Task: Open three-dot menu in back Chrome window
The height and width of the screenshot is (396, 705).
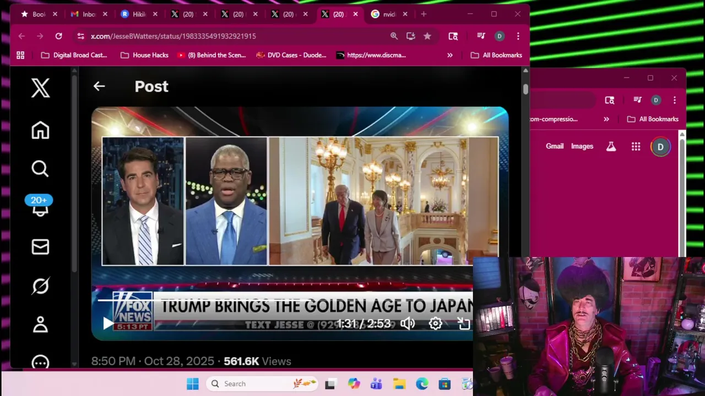Action: [x=675, y=100]
